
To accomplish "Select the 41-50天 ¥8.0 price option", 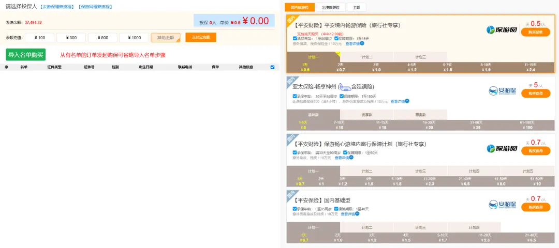I will click(x=501, y=181).
